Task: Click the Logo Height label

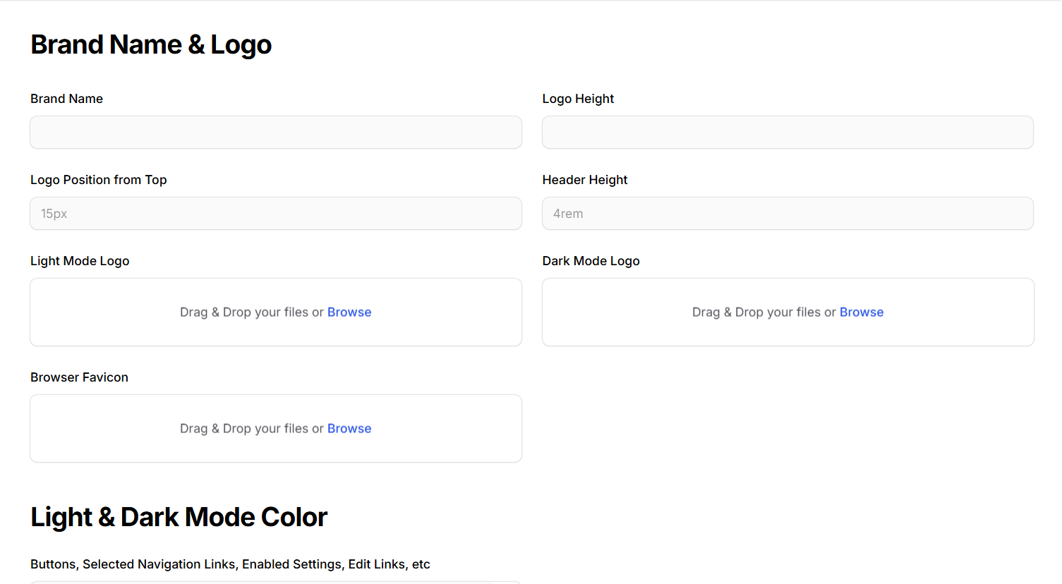Action: (578, 99)
